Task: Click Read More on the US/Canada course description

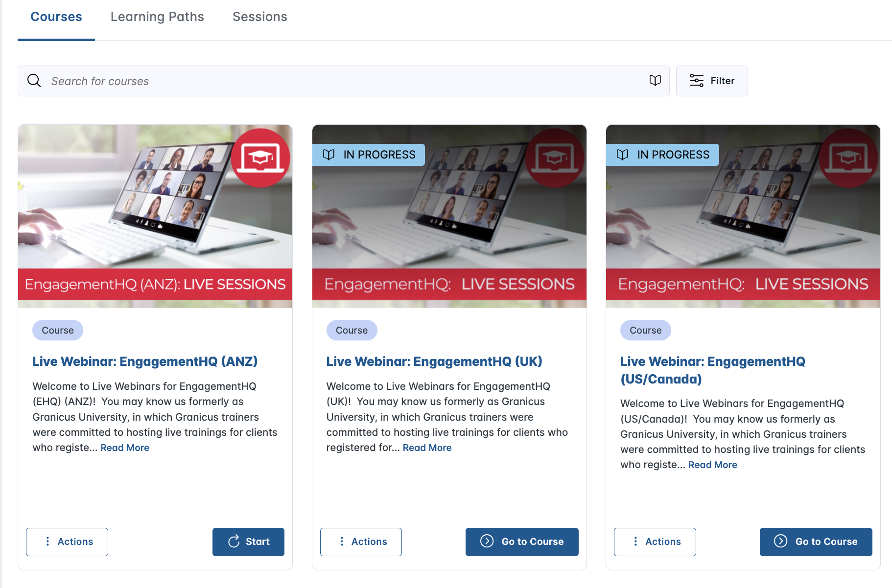Action: [x=712, y=464]
